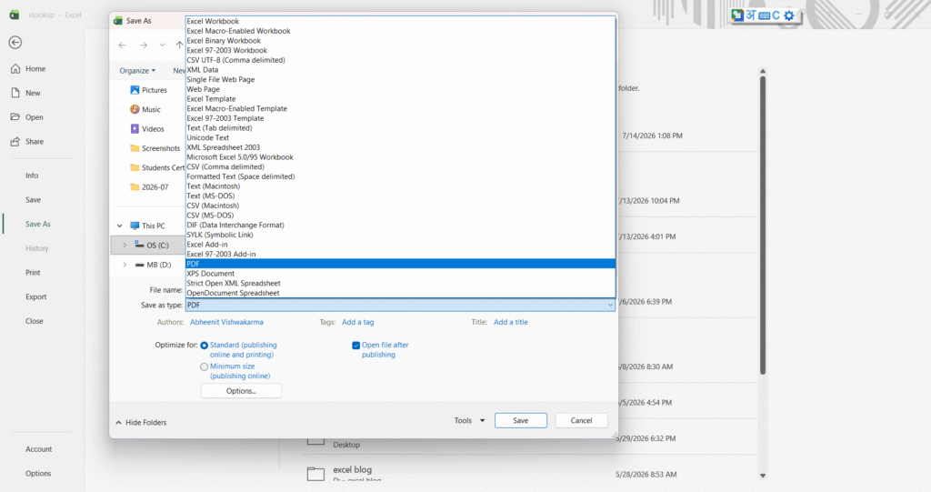The height and width of the screenshot is (492, 931).
Task: Select the Students Cert folder
Action: coord(156,167)
